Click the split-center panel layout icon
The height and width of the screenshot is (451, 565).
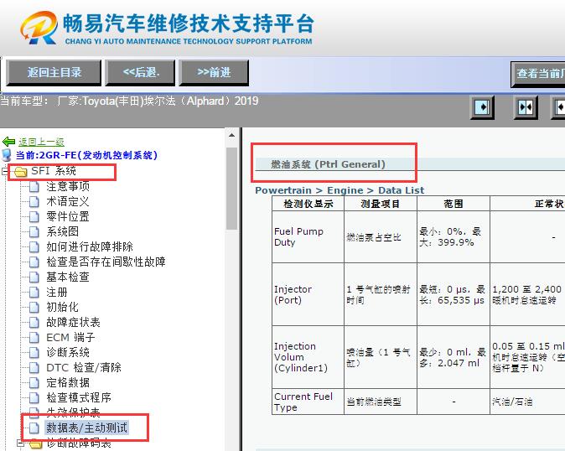526,107
